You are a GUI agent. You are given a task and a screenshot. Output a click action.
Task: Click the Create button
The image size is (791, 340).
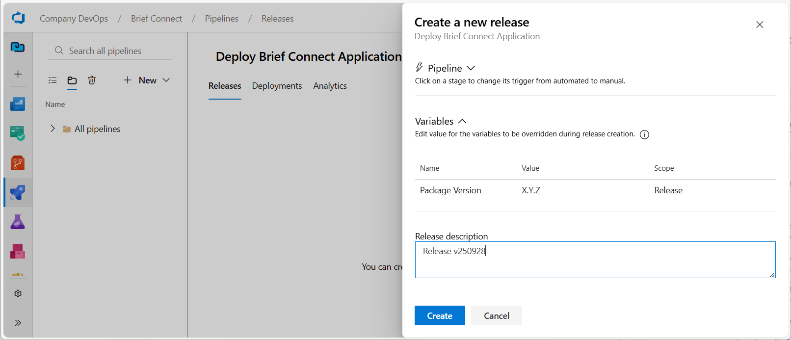pyautogui.click(x=439, y=315)
